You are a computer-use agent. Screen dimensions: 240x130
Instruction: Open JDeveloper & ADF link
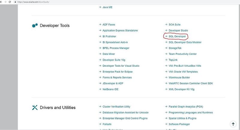[x=113, y=83]
